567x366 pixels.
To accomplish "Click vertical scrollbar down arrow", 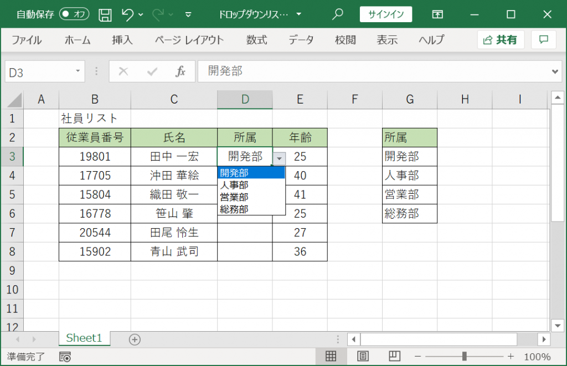I will (x=558, y=326).
